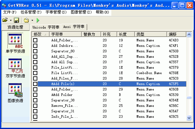Switch to the Ansi 字符串 tab
This screenshot has width=195, height=129.
[74, 27]
